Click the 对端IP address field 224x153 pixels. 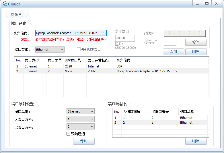(185, 33)
